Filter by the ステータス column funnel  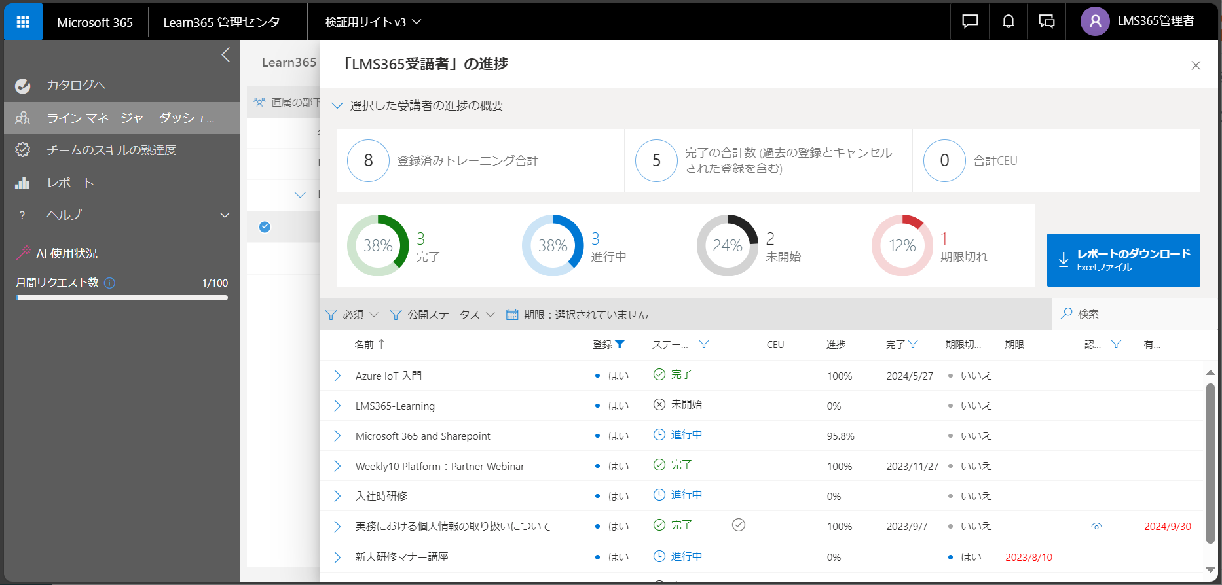tap(704, 344)
